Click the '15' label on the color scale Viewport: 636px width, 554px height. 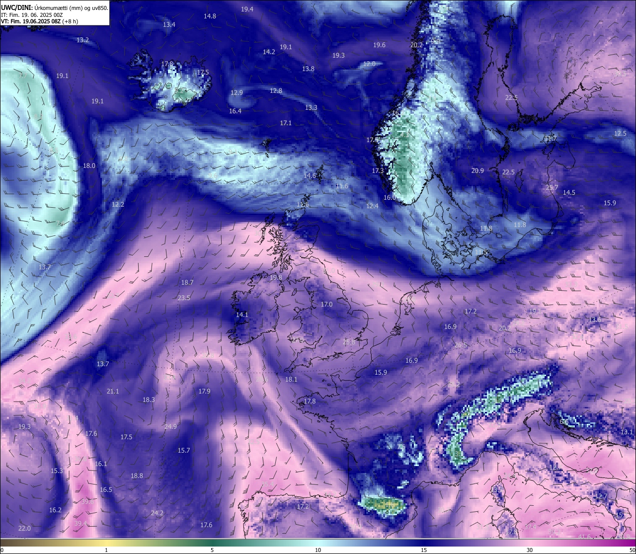(x=424, y=550)
